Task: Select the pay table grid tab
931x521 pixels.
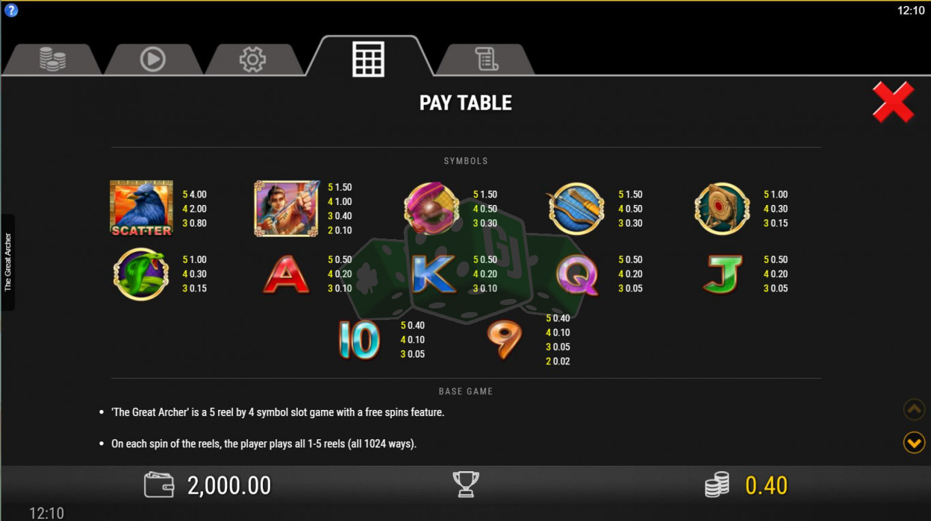Action: (x=368, y=57)
